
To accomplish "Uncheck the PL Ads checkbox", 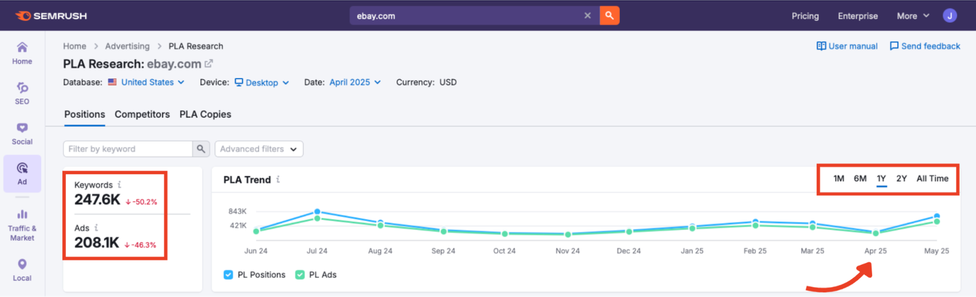I will (x=300, y=275).
